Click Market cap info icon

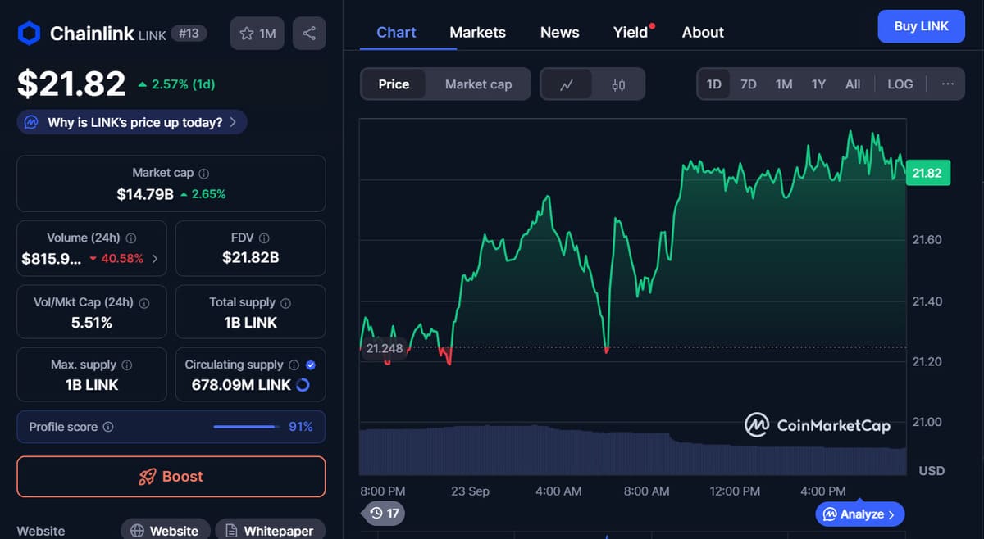tap(204, 174)
